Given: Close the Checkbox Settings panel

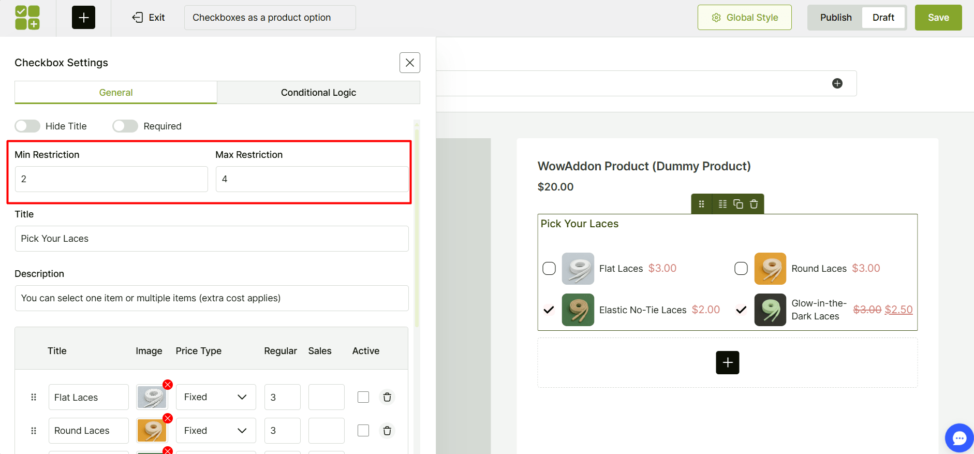Looking at the screenshot, I should click(409, 63).
